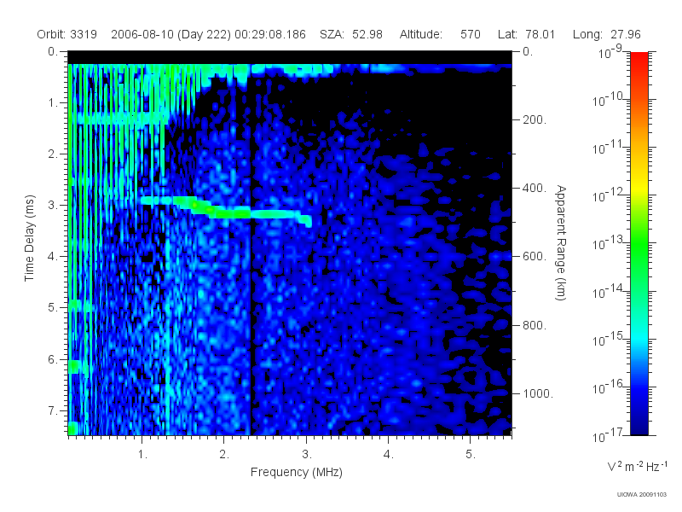Click the red top of the color scale

639,59
